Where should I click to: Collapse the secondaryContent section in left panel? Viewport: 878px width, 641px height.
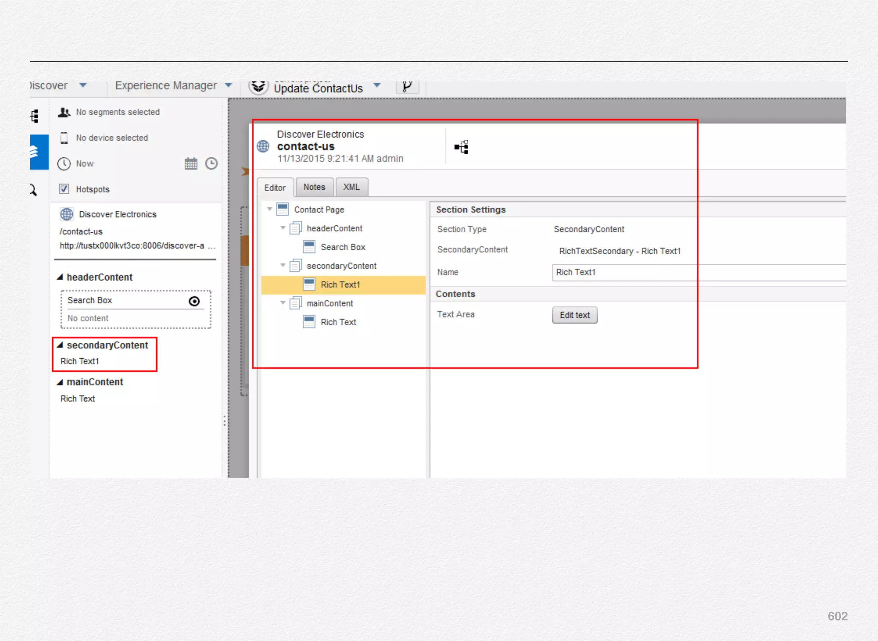coord(60,345)
